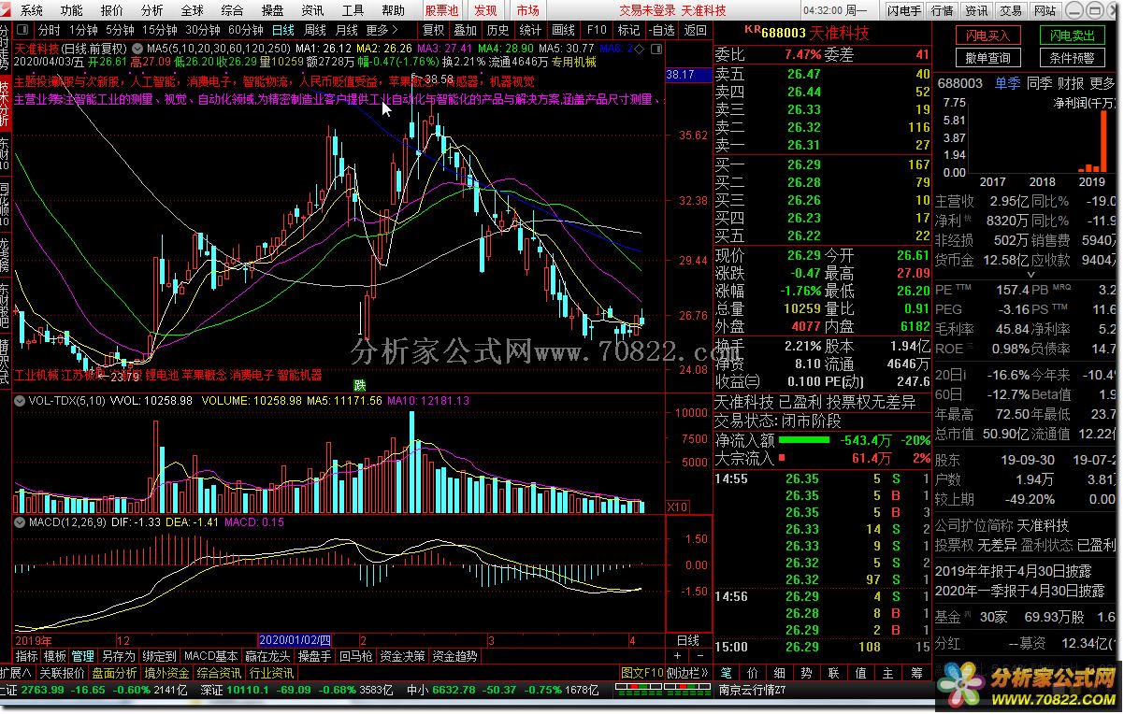Open the 日线 period selector below chart
This screenshot has height=714, width=1124.
coord(687,640)
